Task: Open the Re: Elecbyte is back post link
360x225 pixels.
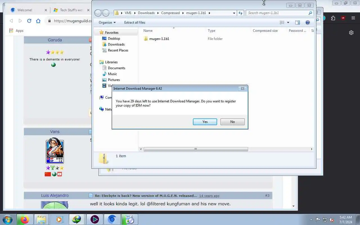Action: (x=146, y=196)
